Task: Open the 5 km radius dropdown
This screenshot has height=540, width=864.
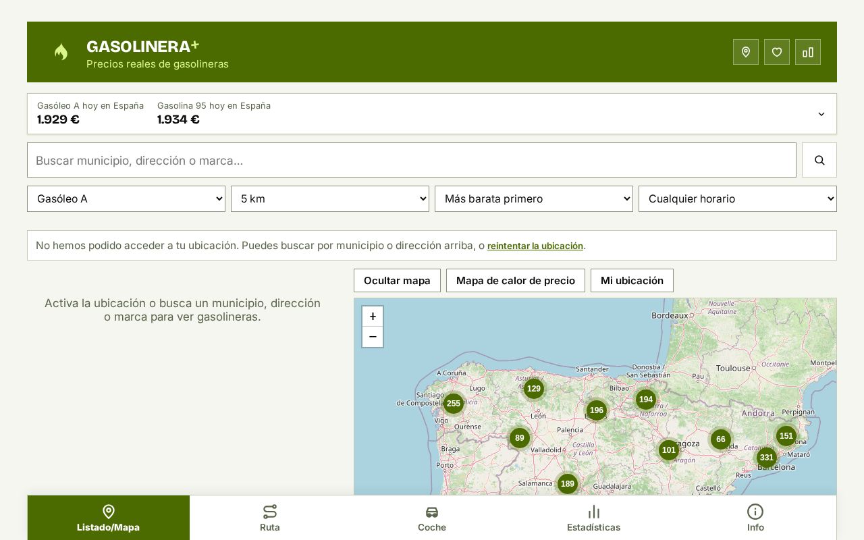Action: [330, 199]
